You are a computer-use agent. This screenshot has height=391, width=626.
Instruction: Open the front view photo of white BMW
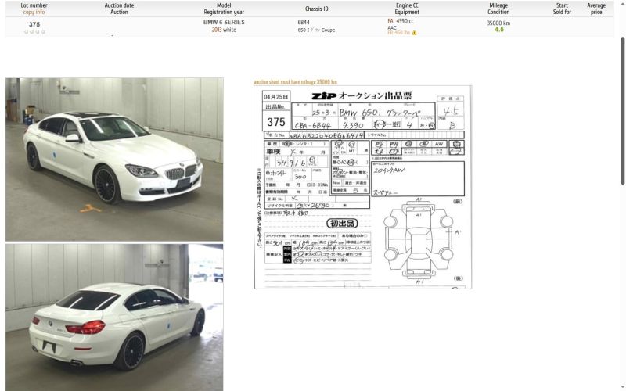114,160
